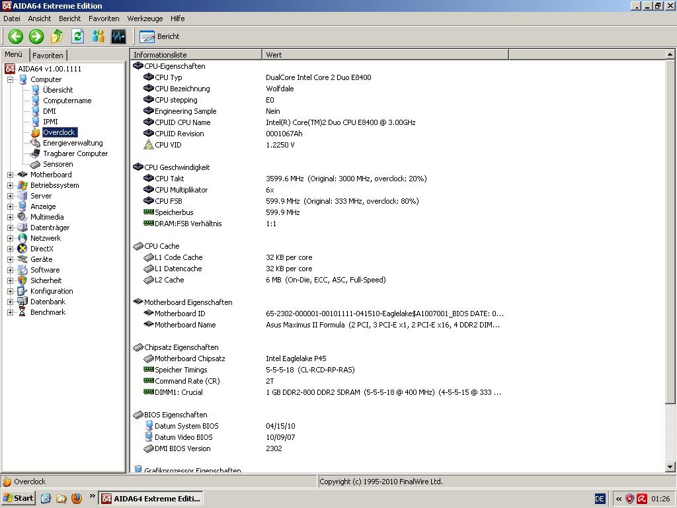Screen dimensions: 677x508
Task: Click the Motherboard Chipsatz chip icon
Action: (149, 359)
